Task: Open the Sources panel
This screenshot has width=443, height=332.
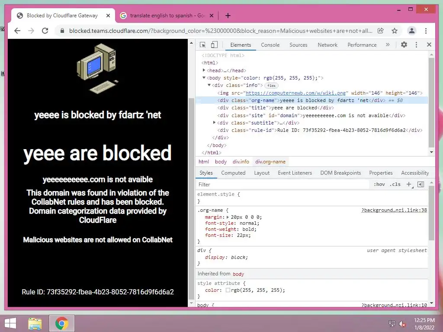Action: [299, 45]
